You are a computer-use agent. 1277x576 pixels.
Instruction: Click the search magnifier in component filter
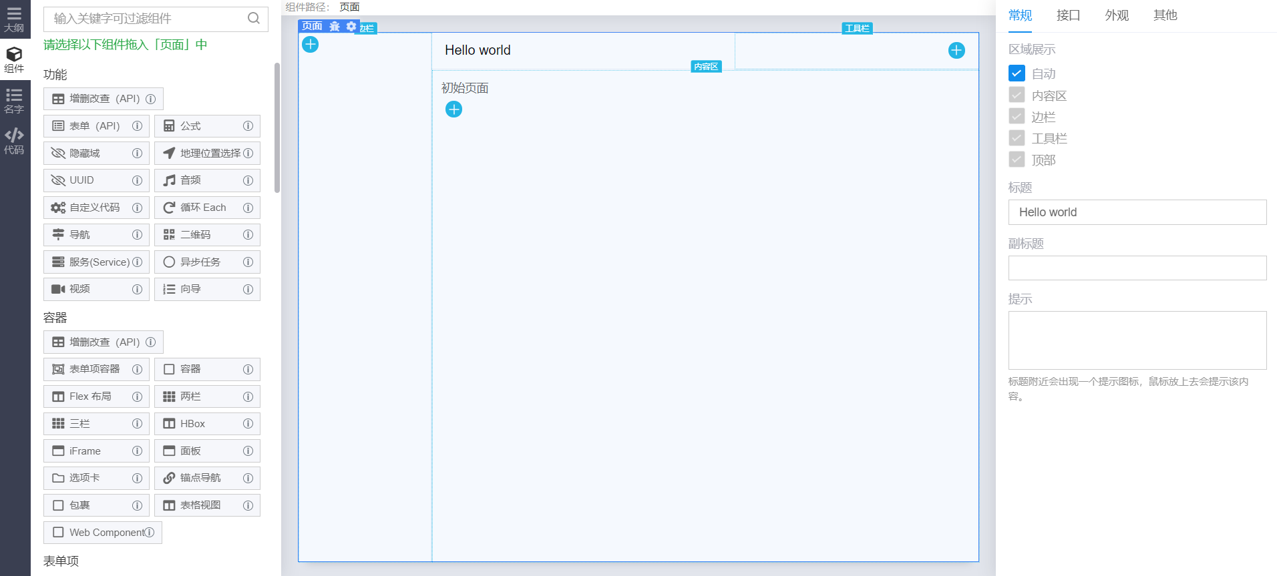click(x=254, y=19)
